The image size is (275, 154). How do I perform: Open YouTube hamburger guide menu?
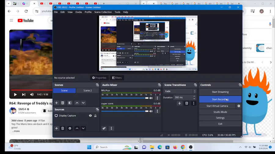point(11,20)
